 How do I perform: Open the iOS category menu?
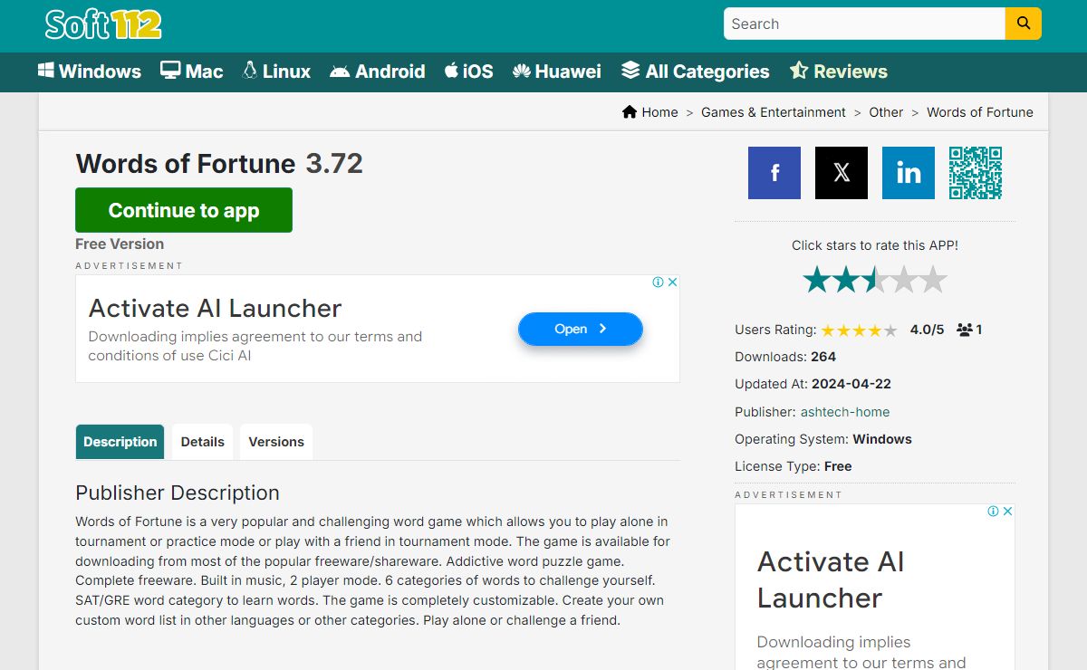[469, 72]
